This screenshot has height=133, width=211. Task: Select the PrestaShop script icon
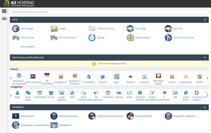tap(89, 77)
